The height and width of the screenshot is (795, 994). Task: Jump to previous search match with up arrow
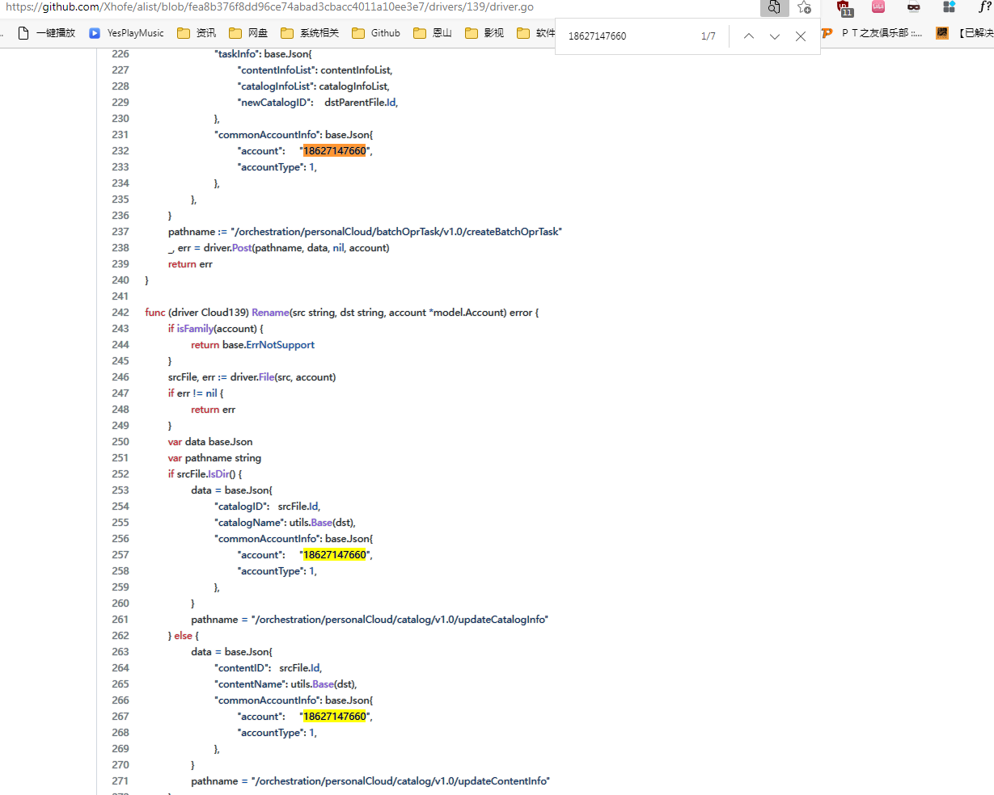748,36
